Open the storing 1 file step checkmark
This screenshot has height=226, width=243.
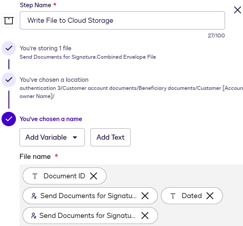[9, 48]
